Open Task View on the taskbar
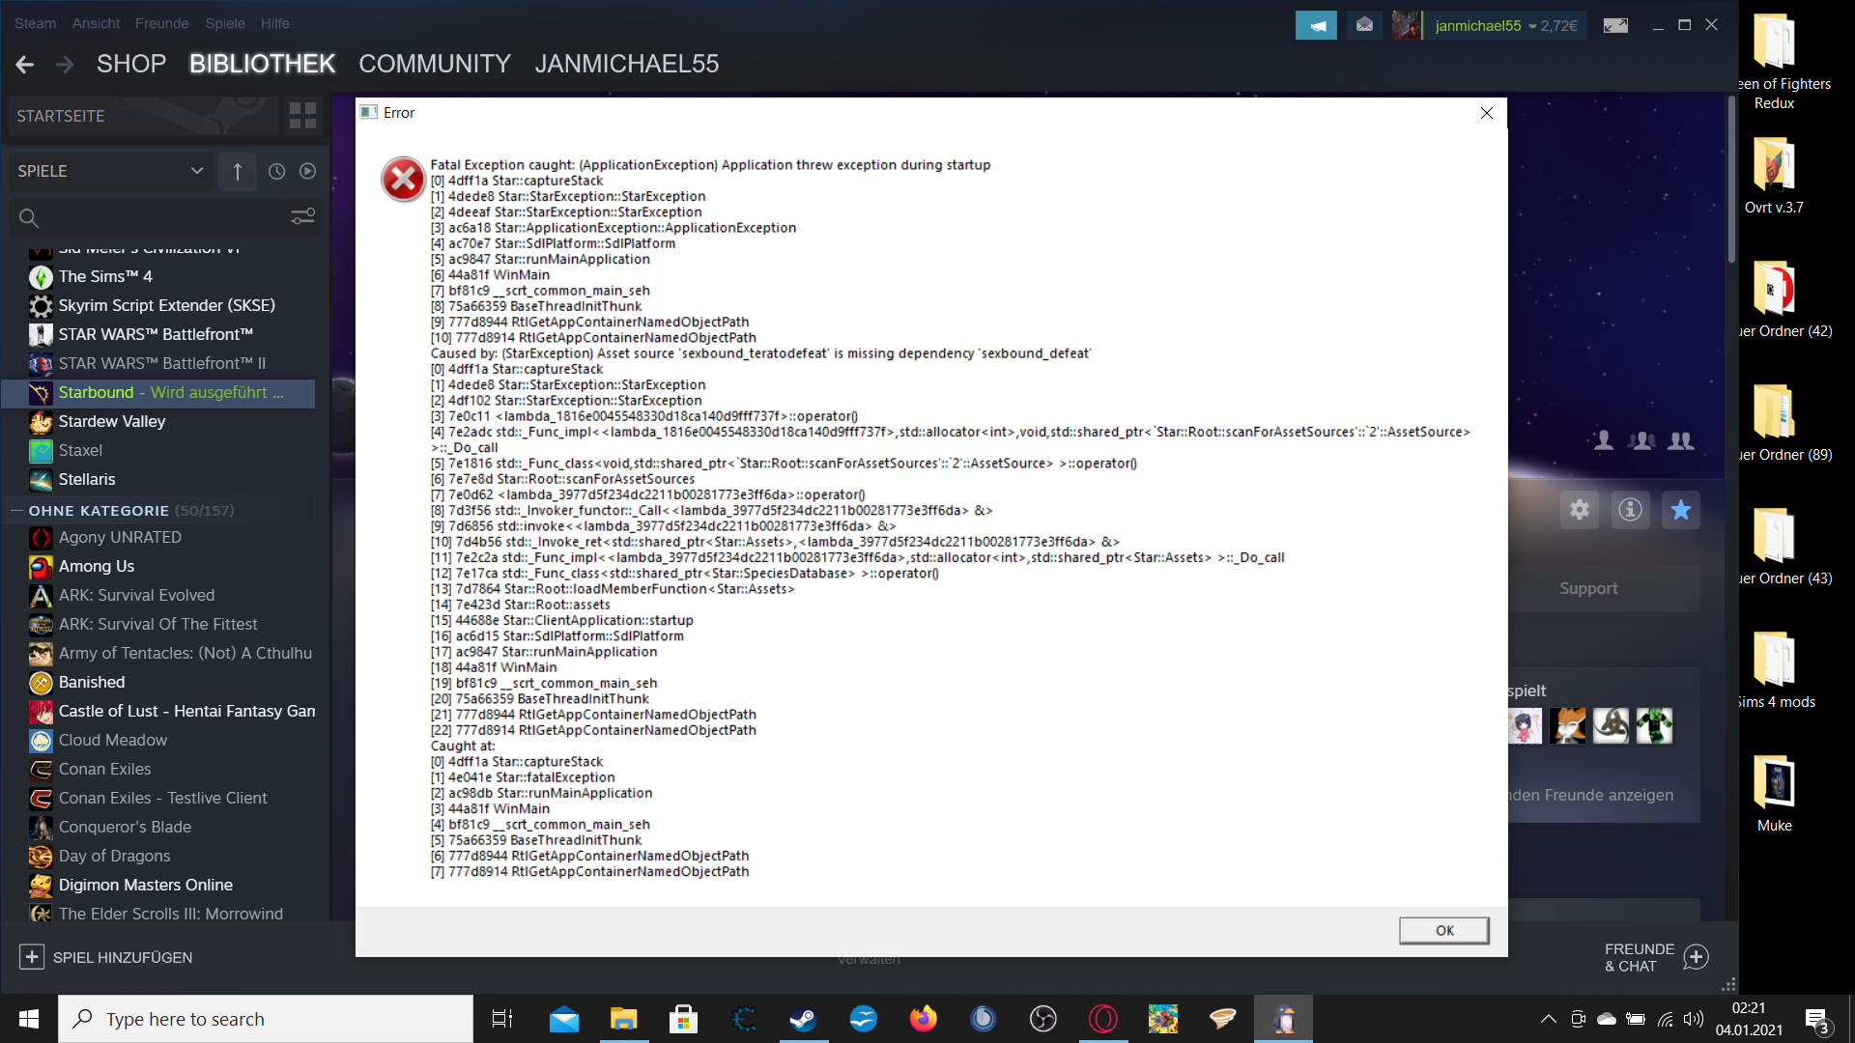This screenshot has height=1043, width=1855. pyautogui.click(x=502, y=1019)
